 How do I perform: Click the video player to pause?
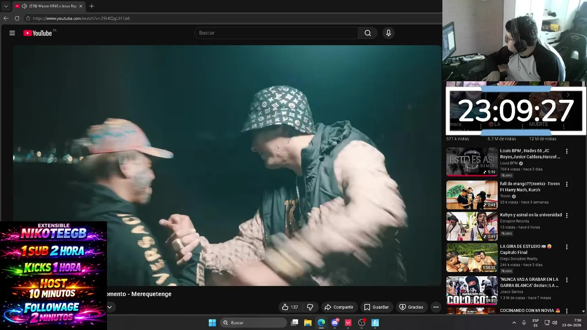(227, 165)
